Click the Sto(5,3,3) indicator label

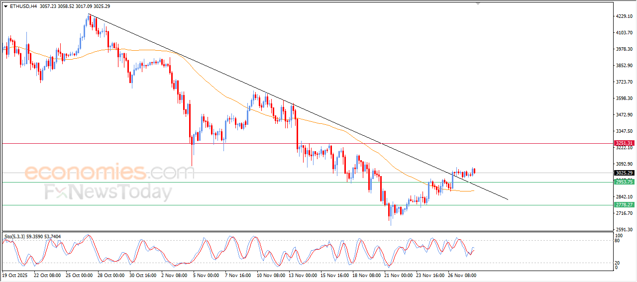pyautogui.click(x=16, y=235)
